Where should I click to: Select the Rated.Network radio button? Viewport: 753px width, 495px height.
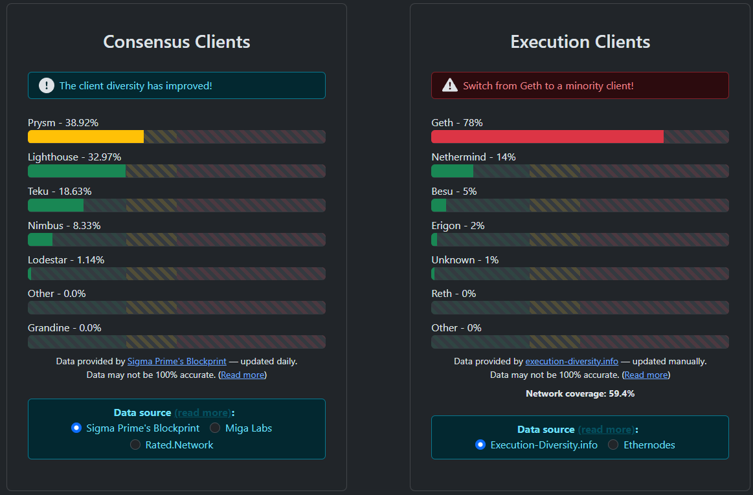tap(135, 445)
